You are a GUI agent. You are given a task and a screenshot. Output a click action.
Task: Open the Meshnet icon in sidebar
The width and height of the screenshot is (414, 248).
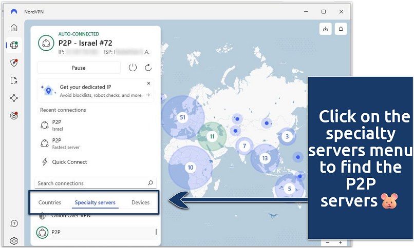click(x=14, y=98)
